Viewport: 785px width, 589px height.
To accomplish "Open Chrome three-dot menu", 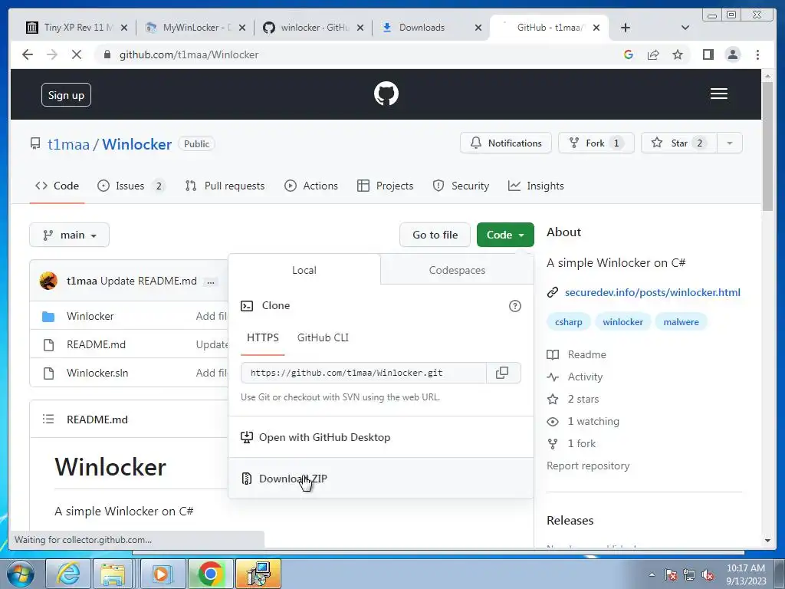I will (757, 54).
